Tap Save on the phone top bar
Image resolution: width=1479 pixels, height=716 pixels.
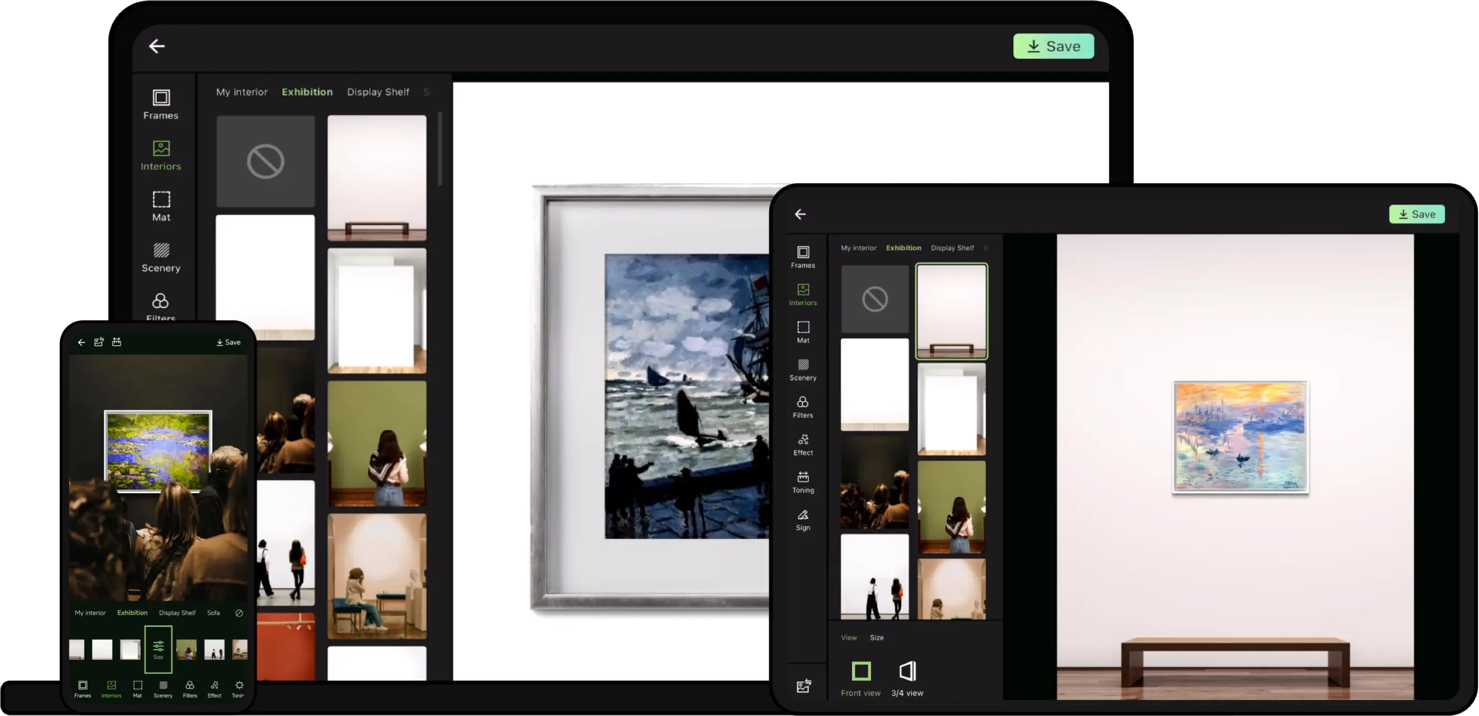click(228, 342)
